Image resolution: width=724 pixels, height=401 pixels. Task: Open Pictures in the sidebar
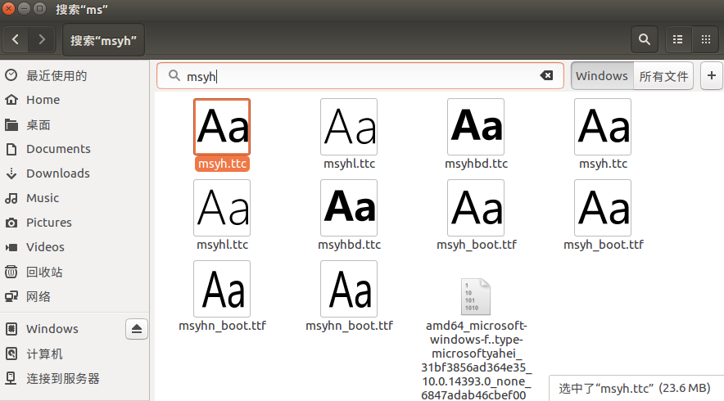(75, 223)
